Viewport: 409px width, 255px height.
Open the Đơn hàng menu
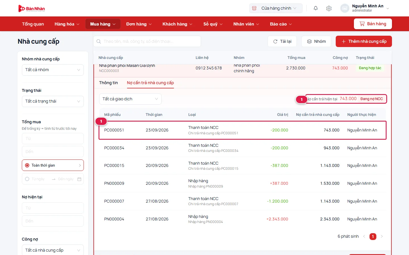[139, 24]
